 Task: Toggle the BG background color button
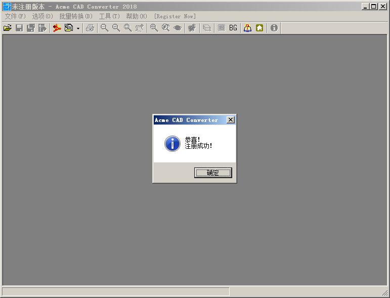point(233,28)
